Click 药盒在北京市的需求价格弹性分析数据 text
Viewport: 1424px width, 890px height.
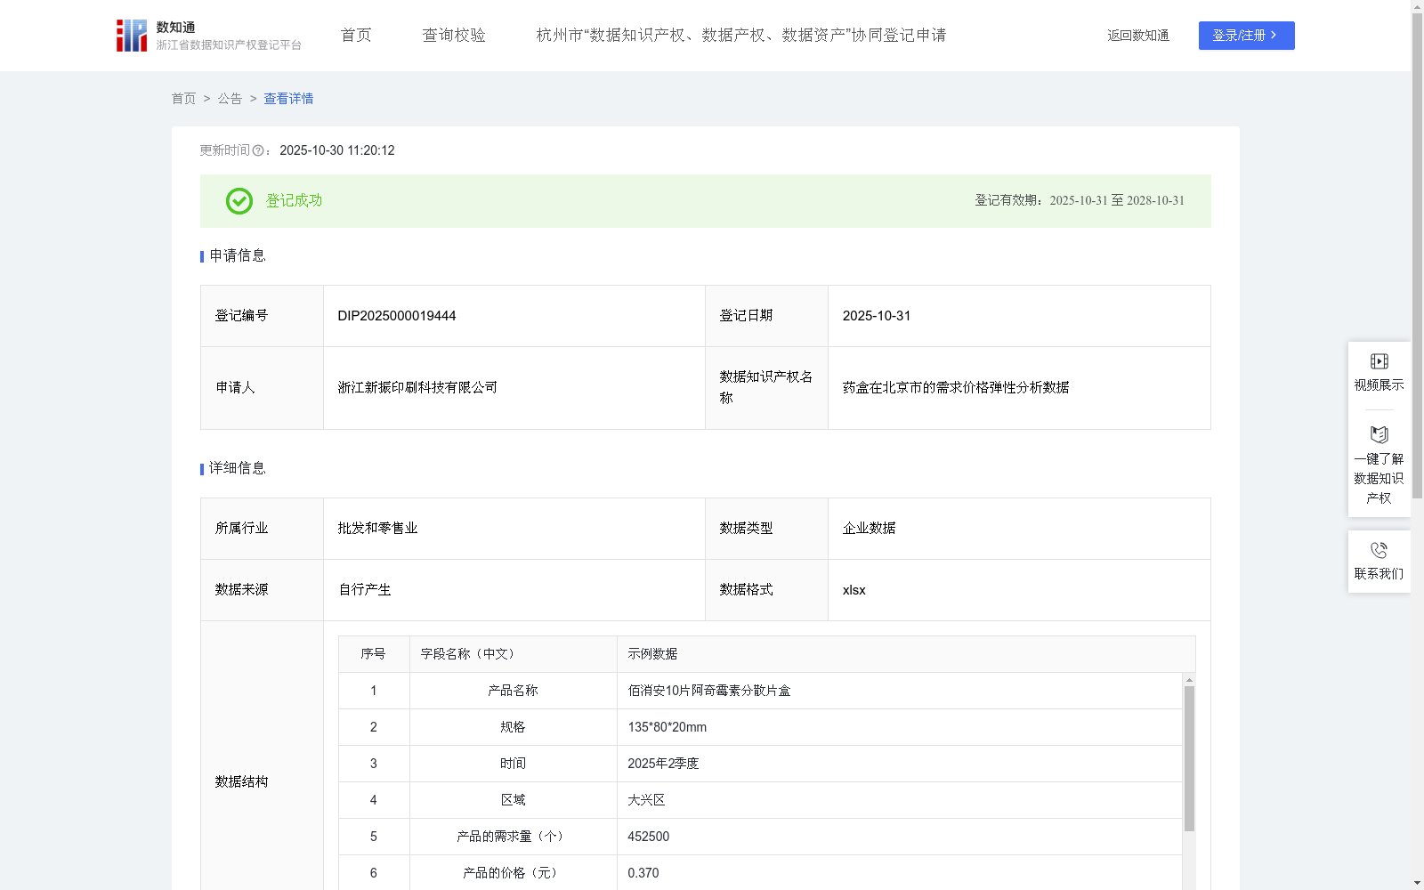click(956, 388)
